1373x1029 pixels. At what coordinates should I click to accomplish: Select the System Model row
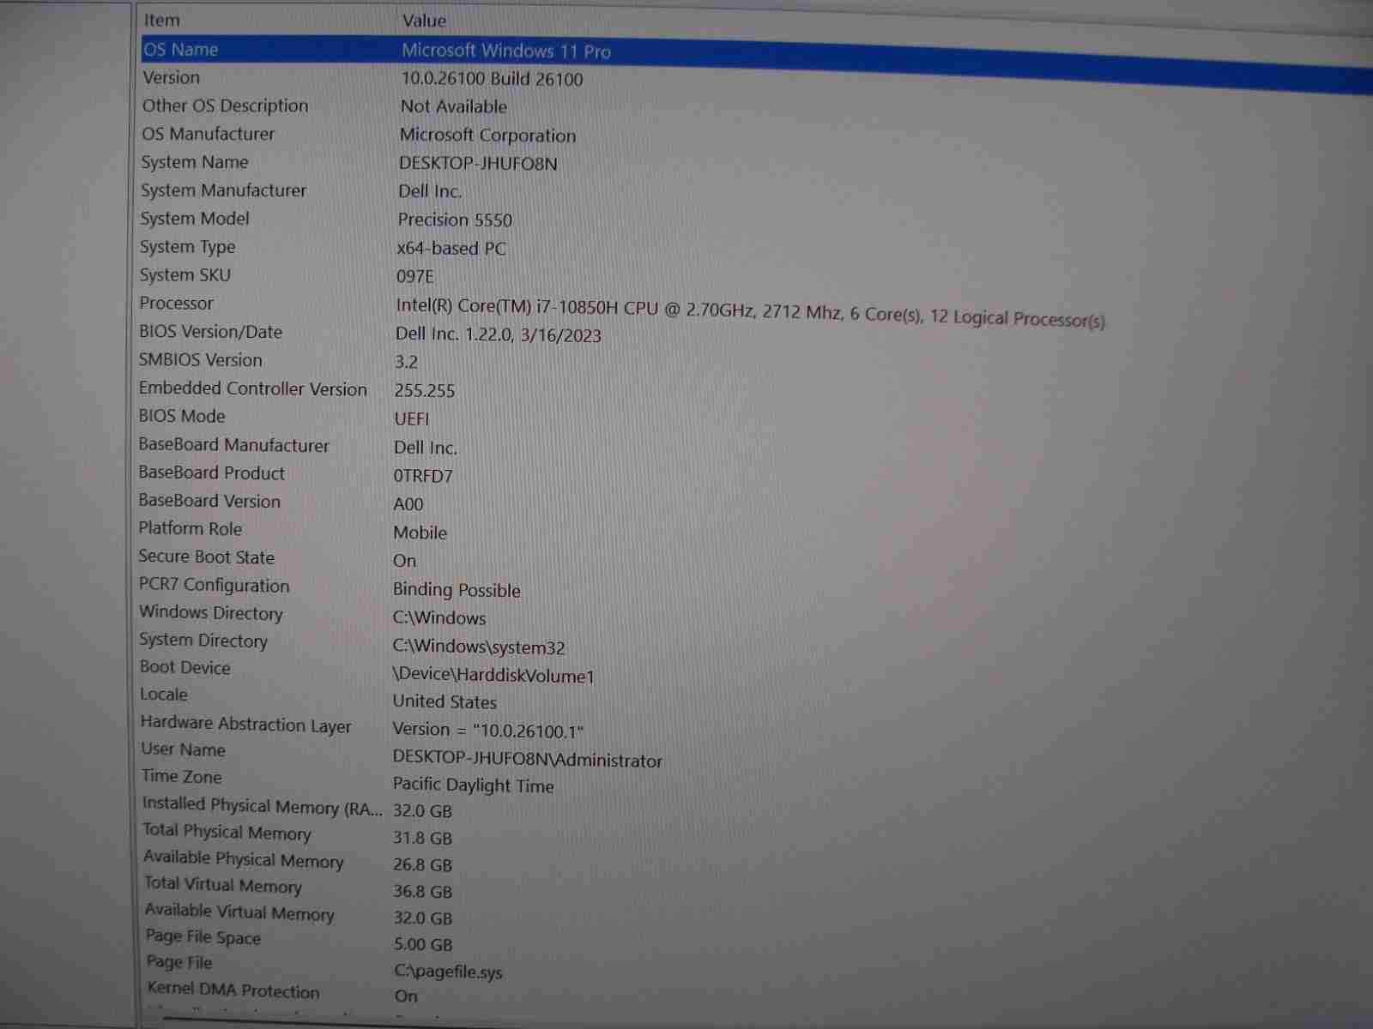click(195, 219)
